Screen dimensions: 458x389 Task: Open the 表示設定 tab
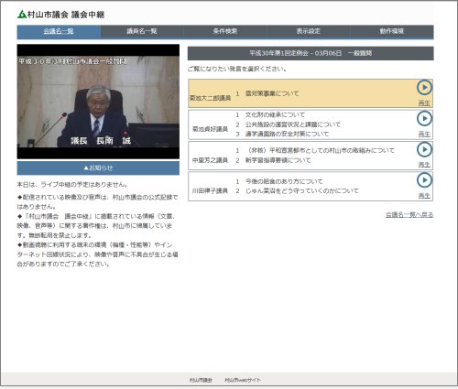click(309, 31)
